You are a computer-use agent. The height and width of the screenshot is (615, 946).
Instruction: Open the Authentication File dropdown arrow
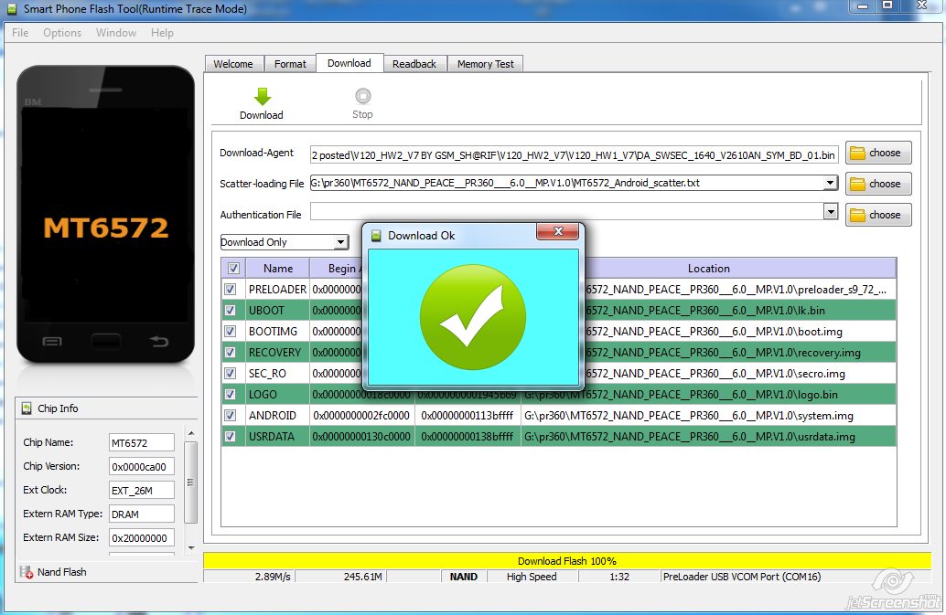[831, 211]
